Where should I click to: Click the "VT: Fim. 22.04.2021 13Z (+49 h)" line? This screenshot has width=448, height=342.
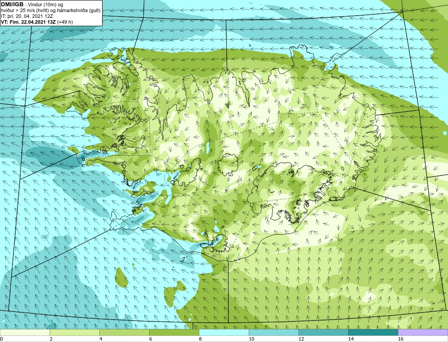(37, 22)
